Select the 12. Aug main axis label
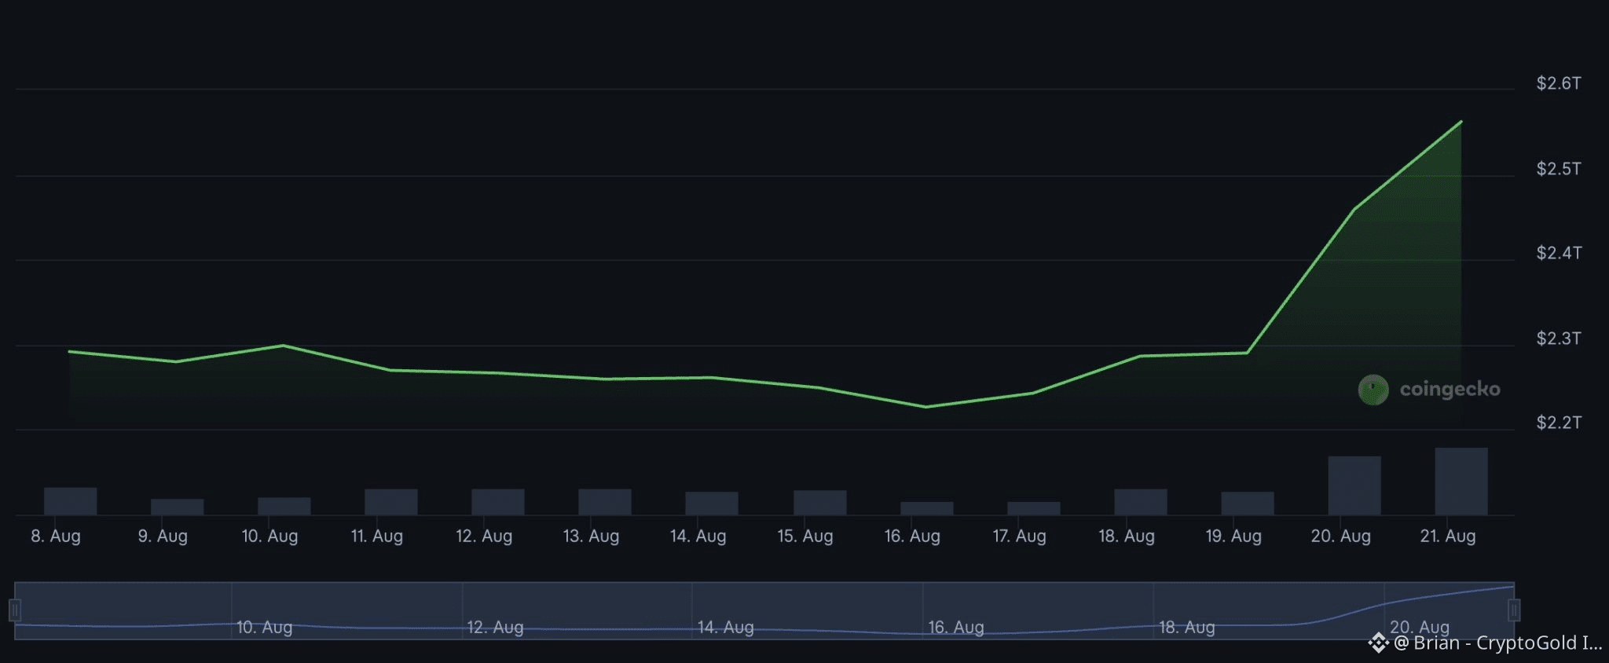Image resolution: width=1609 pixels, height=663 pixels. [x=484, y=537]
